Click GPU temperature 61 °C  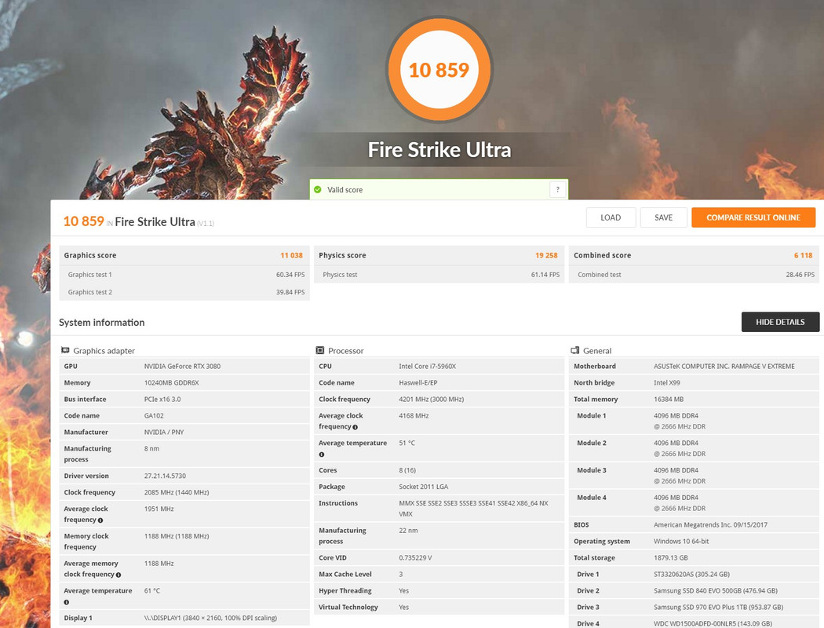[x=152, y=590]
